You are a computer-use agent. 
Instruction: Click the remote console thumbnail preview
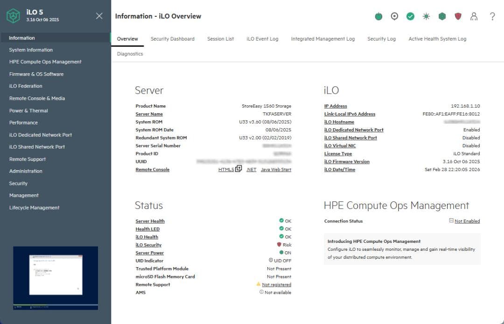pyautogui.click(x=56, y=278)
